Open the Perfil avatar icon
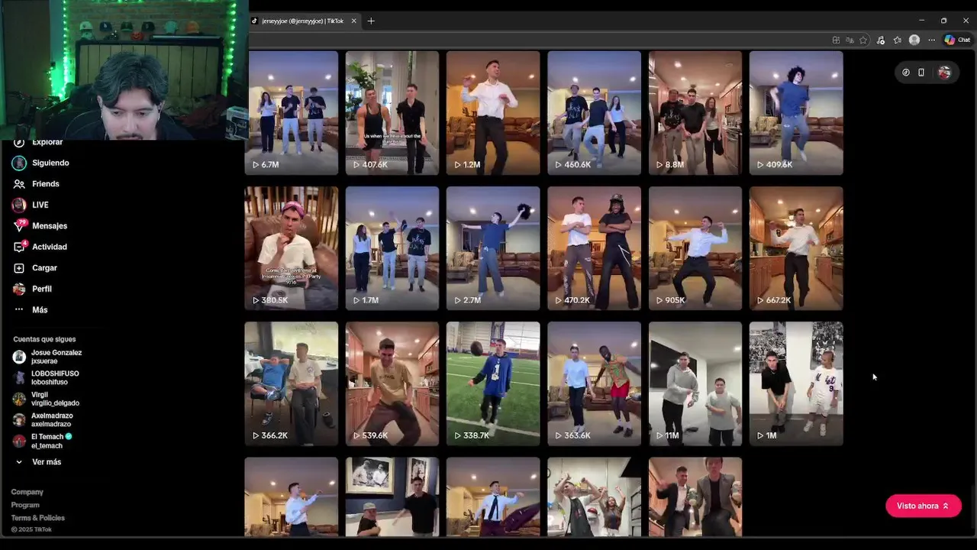The width and height of the screenshot is (977, 550). pyautogui.click(x=19, y=289)
